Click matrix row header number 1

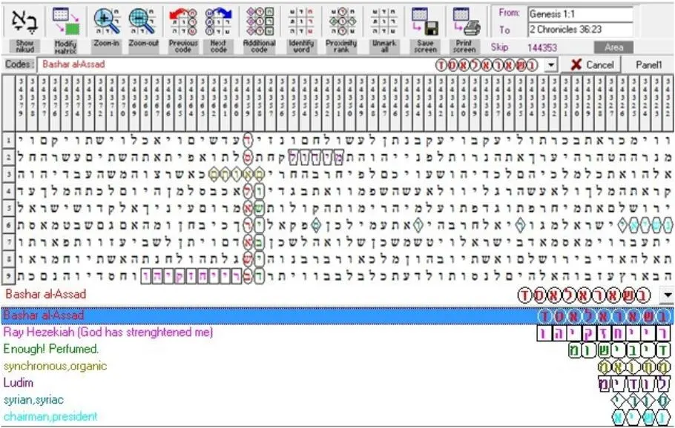8,140
